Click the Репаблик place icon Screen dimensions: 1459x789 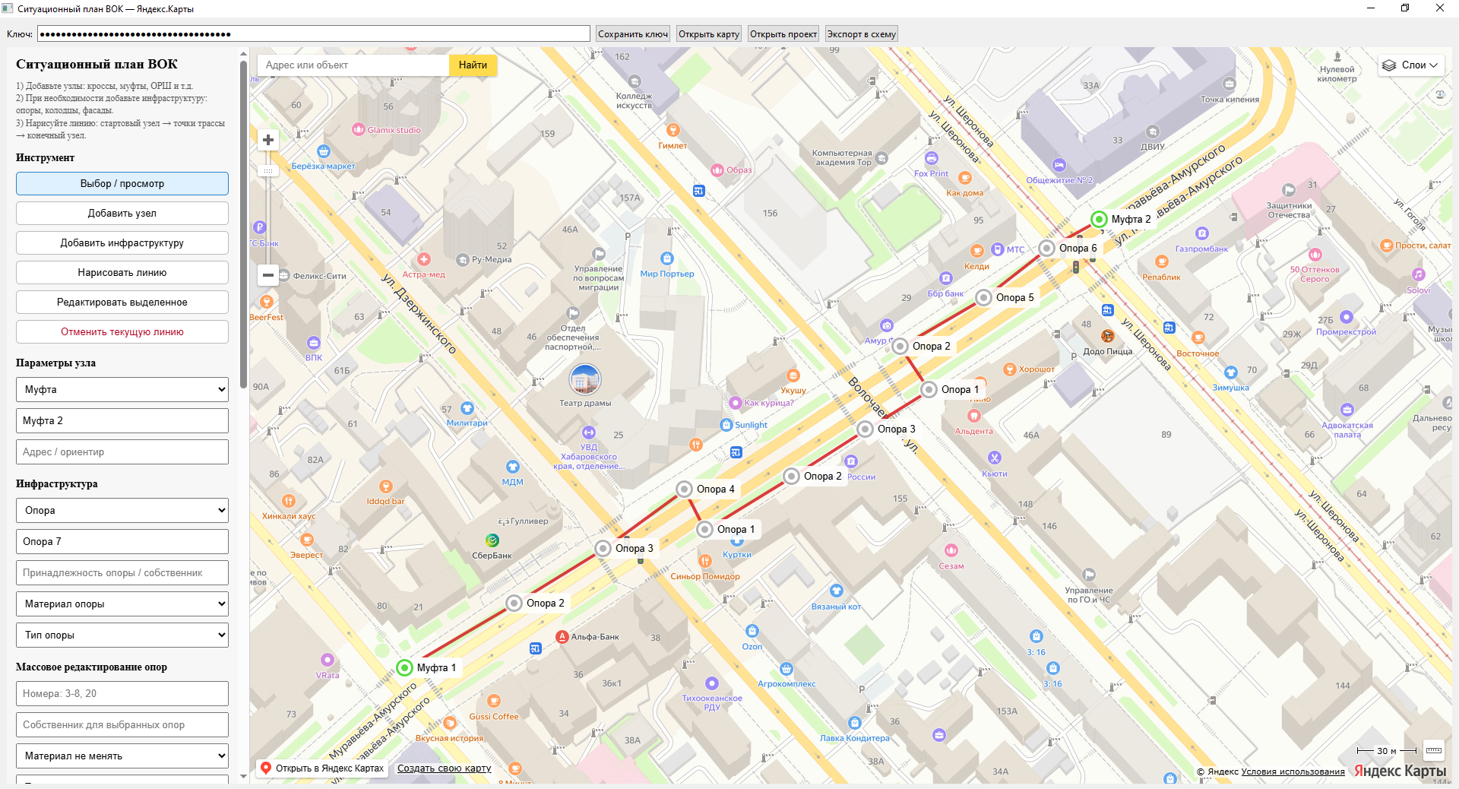click(1162, 262)
